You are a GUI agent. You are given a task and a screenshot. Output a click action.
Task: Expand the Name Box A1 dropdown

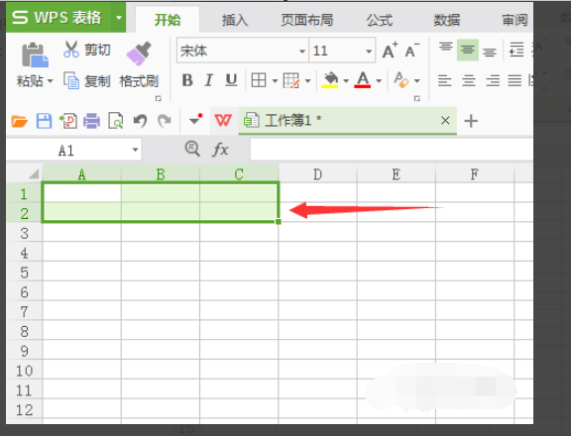click(135, 150)
